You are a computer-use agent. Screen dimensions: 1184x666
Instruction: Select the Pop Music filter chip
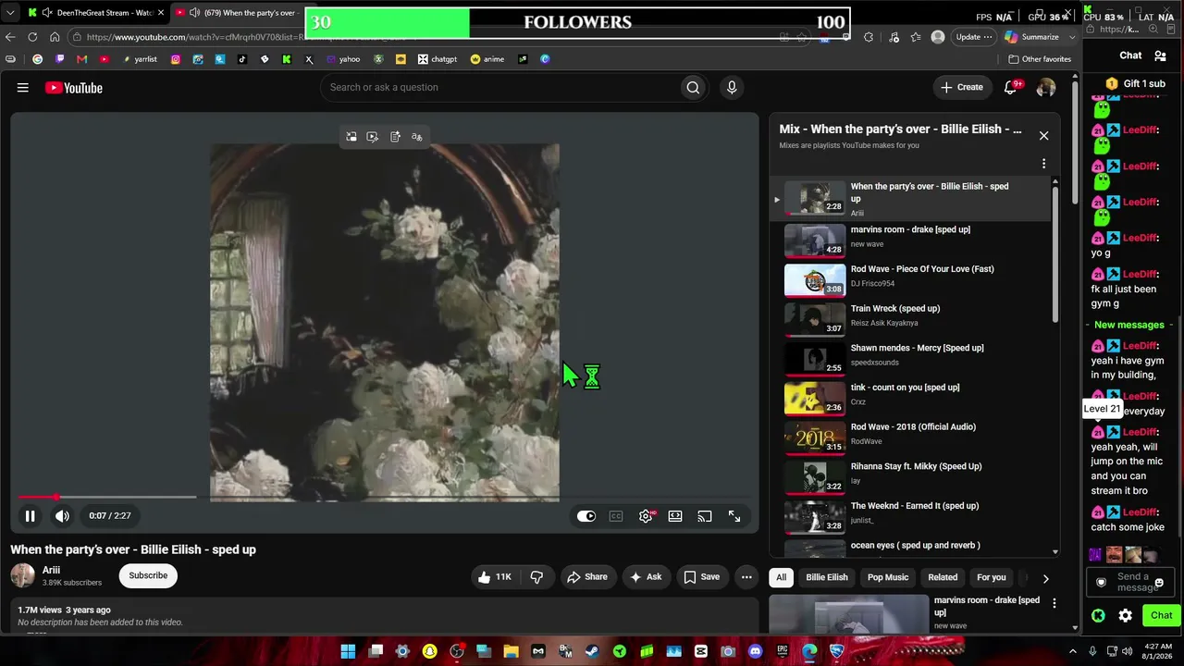point(888,577)
